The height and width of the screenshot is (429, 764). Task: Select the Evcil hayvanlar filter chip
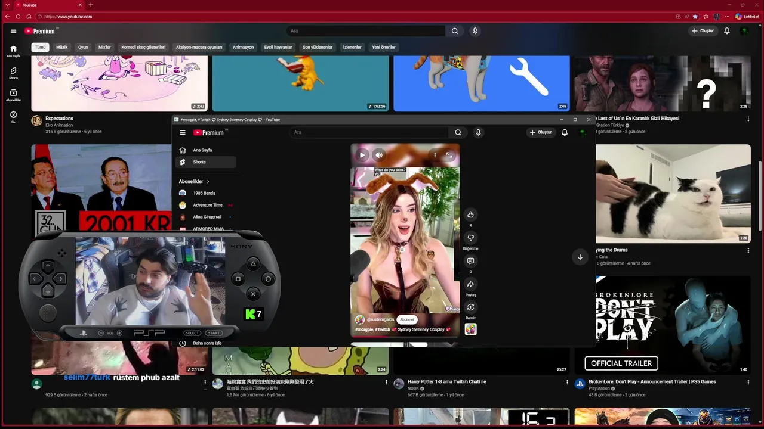[278, 47]
